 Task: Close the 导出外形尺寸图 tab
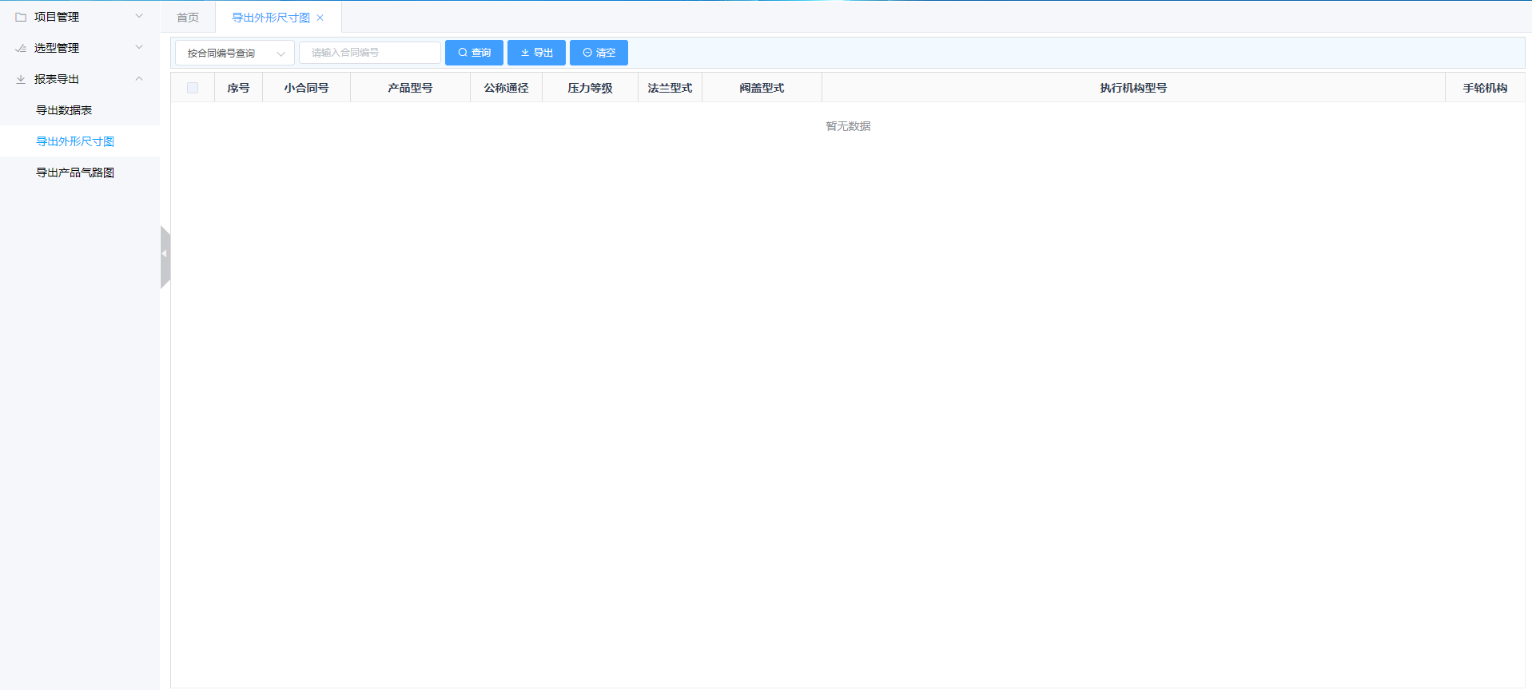320,18
